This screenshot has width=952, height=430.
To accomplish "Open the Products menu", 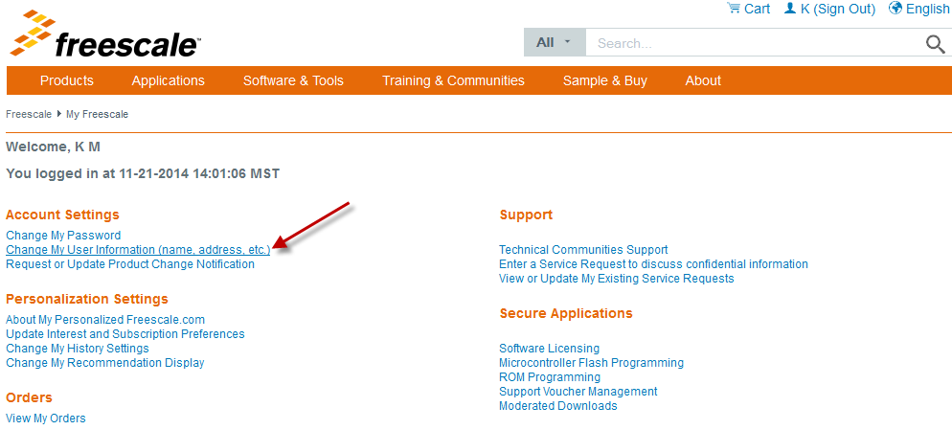I will (x=67, y=80).
